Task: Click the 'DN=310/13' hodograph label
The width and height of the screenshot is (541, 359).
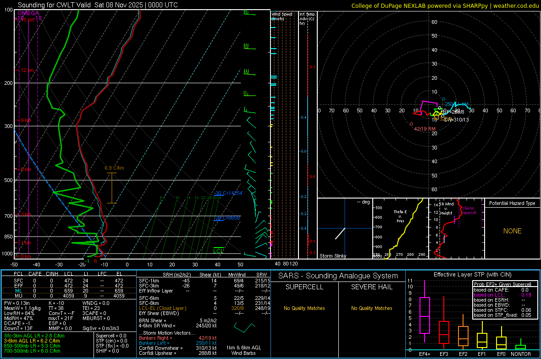Action: 457,120
